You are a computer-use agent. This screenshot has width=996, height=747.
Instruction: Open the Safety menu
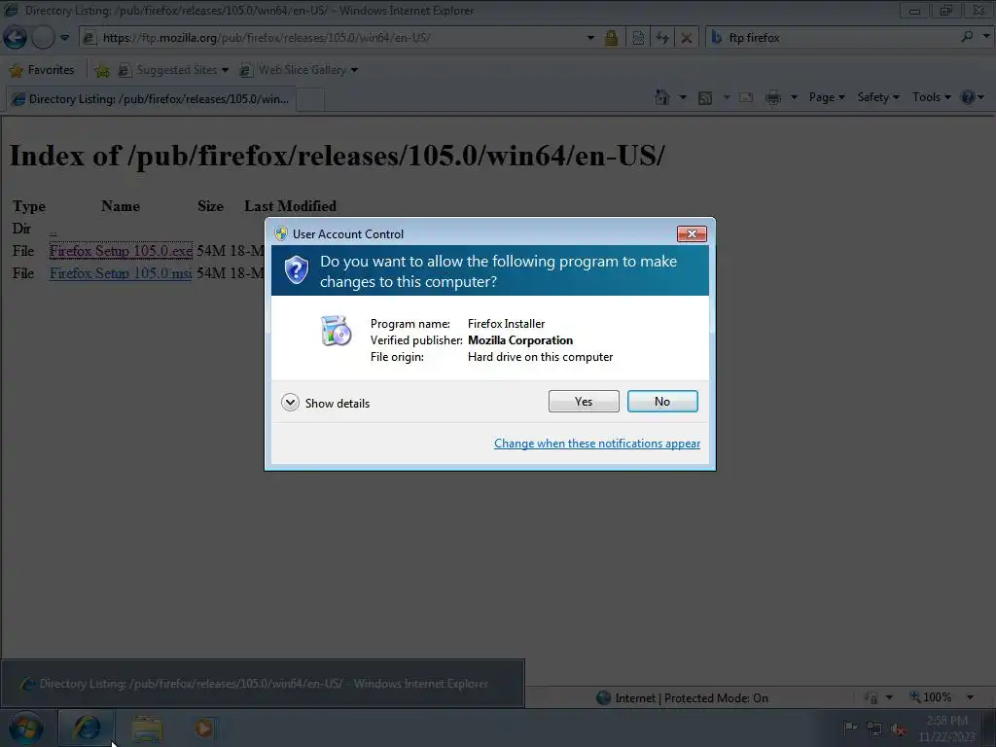coord(878,97)
